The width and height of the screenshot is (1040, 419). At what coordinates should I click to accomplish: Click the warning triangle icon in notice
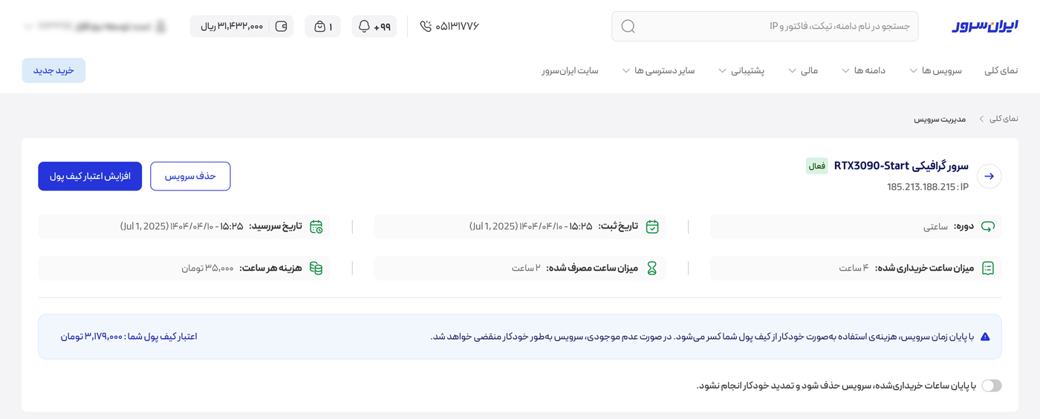(985, 337)
